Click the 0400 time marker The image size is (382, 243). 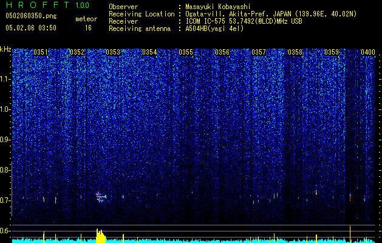pyautogui.click(x=368, y=52)
